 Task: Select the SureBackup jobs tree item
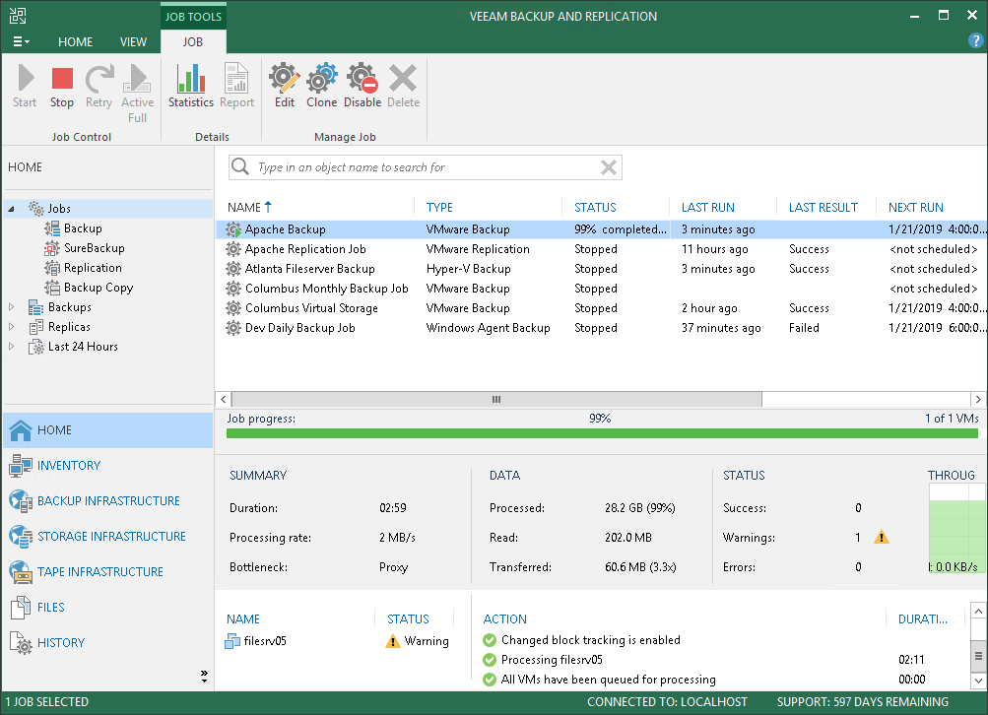coord(94,248)
